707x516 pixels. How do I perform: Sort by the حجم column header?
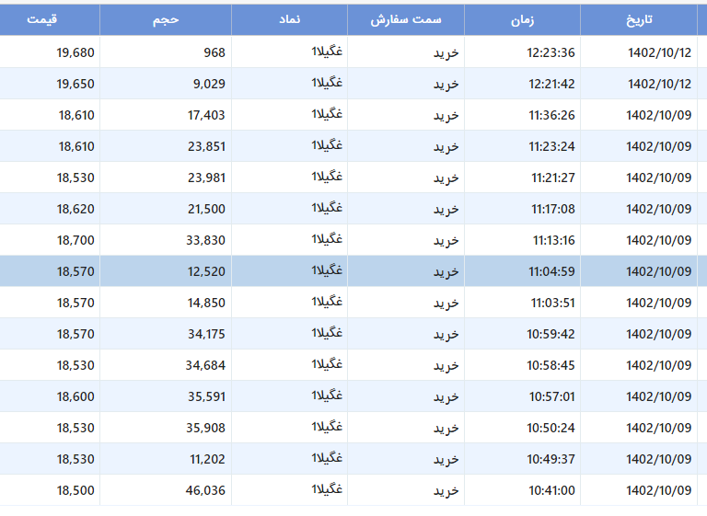tap(166, 20)
